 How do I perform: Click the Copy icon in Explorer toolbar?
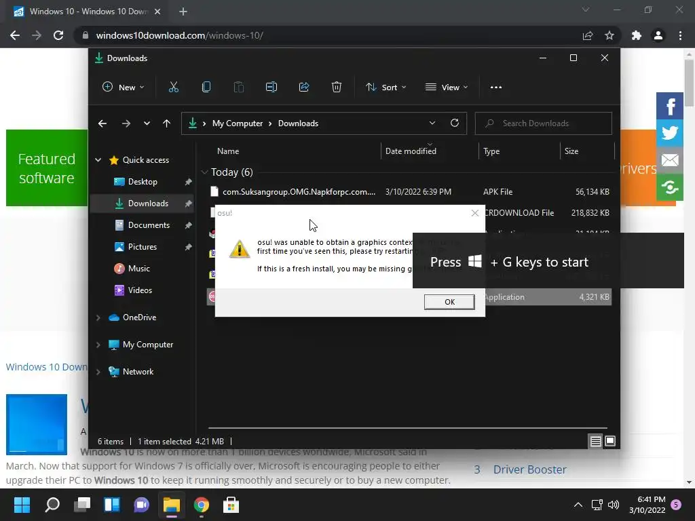[206, 88]
